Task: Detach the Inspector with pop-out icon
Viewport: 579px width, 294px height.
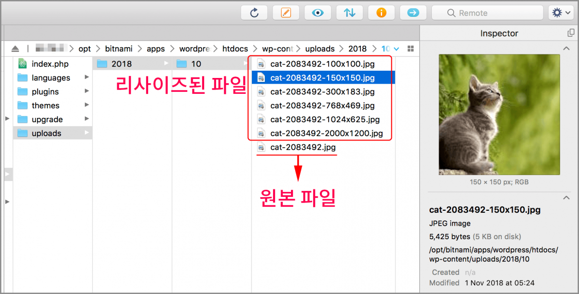Action: coord(571,33)
